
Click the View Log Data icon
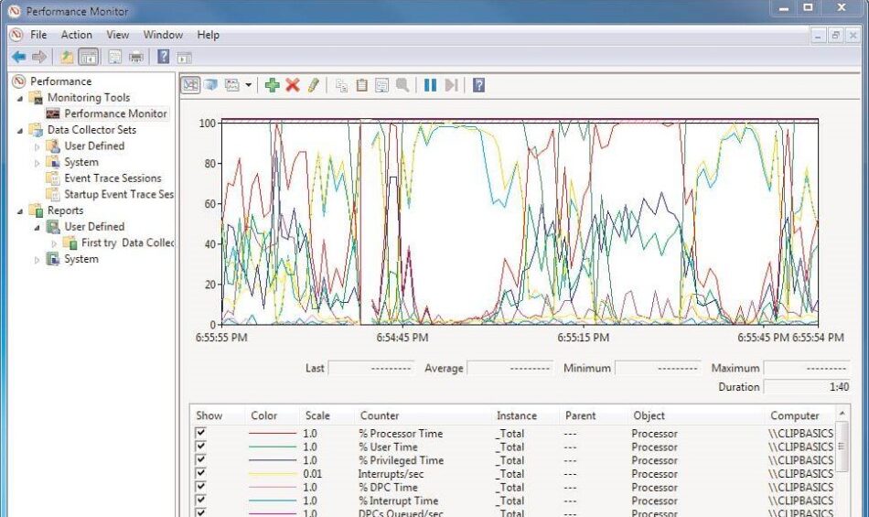point(210,85)
